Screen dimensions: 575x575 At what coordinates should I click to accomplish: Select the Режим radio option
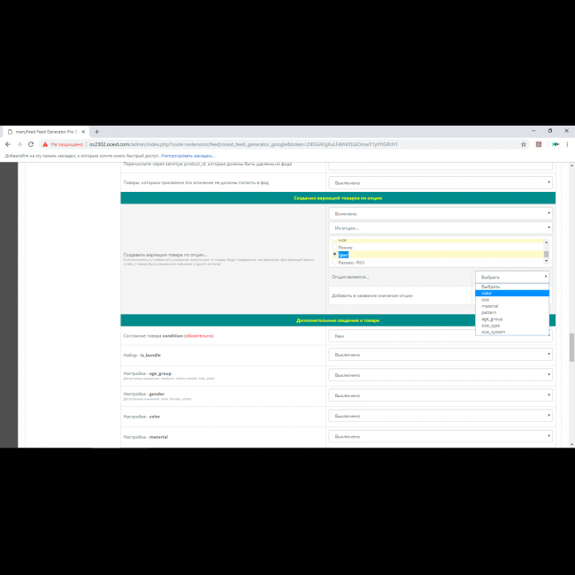click(x=335, y=247)
